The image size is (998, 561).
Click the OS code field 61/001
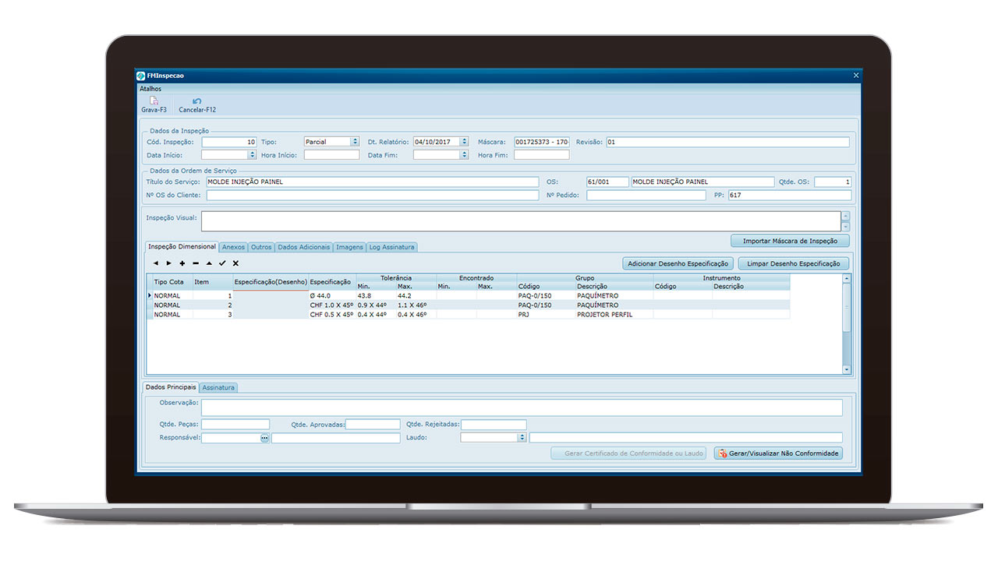tap(607, 182)
